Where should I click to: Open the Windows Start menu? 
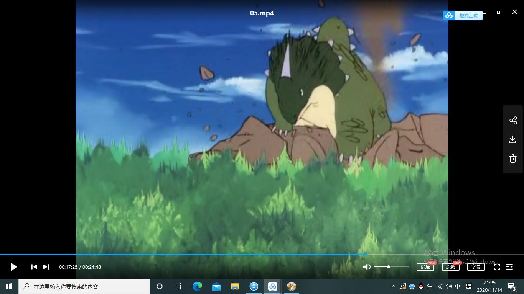(x=9, y=286)
